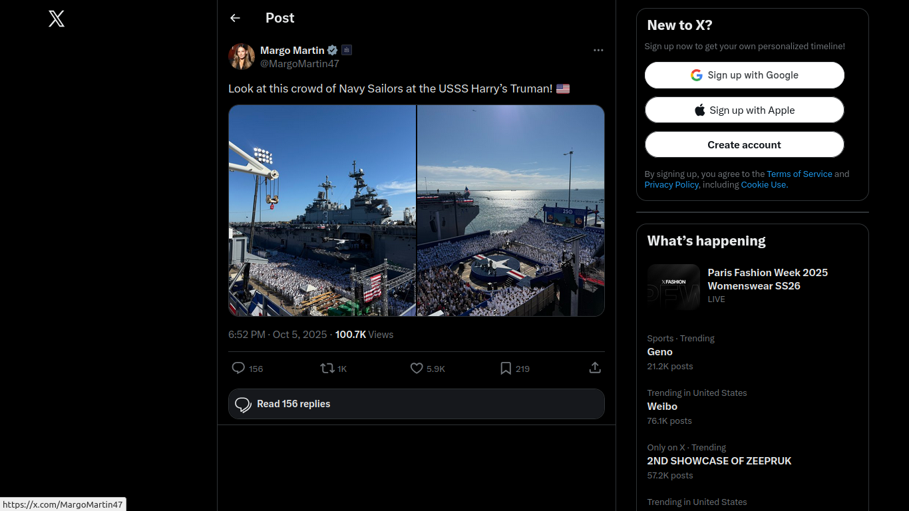909x511 pixels.
Task: Sign up with Apple
Action: tap(744, 110)
